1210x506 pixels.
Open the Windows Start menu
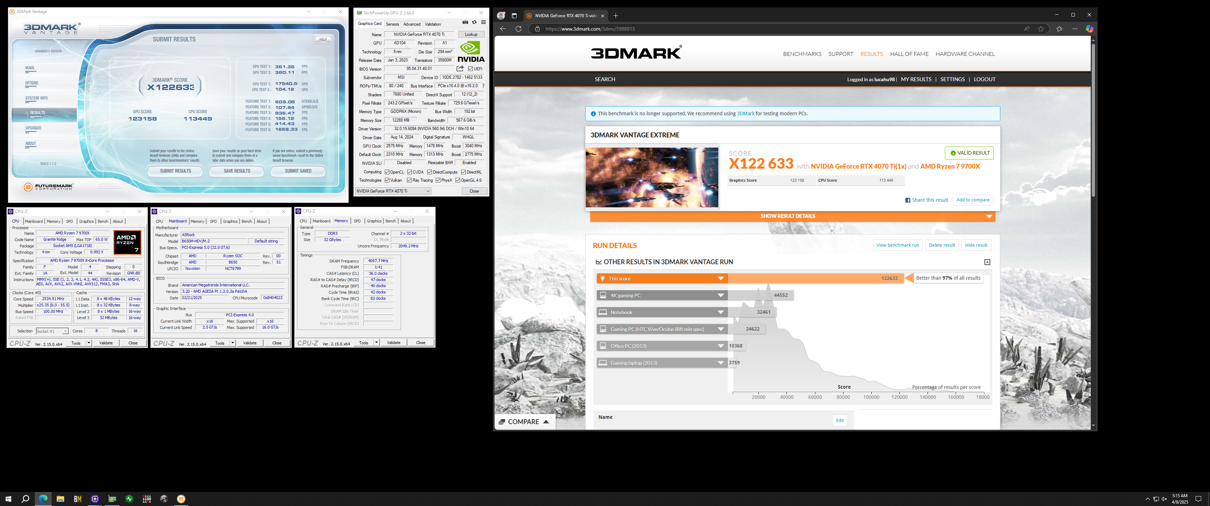pyautogui.click(x=8, y=499)
